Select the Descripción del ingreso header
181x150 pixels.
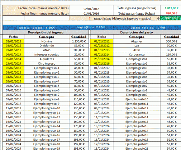click(x=46, y=32)
